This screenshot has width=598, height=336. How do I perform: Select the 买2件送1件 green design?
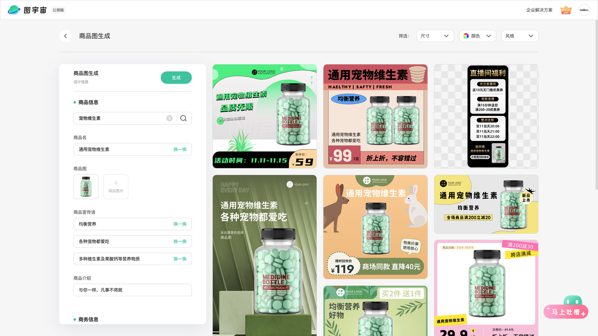(376, 311)
